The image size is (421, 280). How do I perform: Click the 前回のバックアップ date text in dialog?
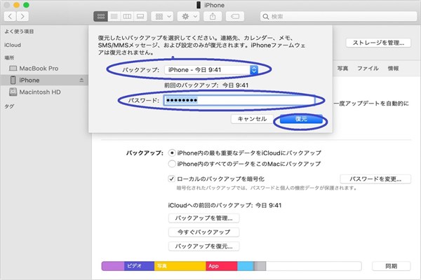(x=206, y=85)
